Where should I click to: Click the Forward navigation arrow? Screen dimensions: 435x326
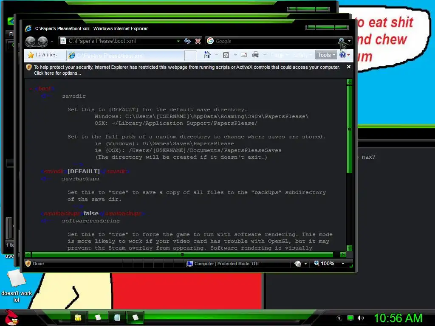42,41
